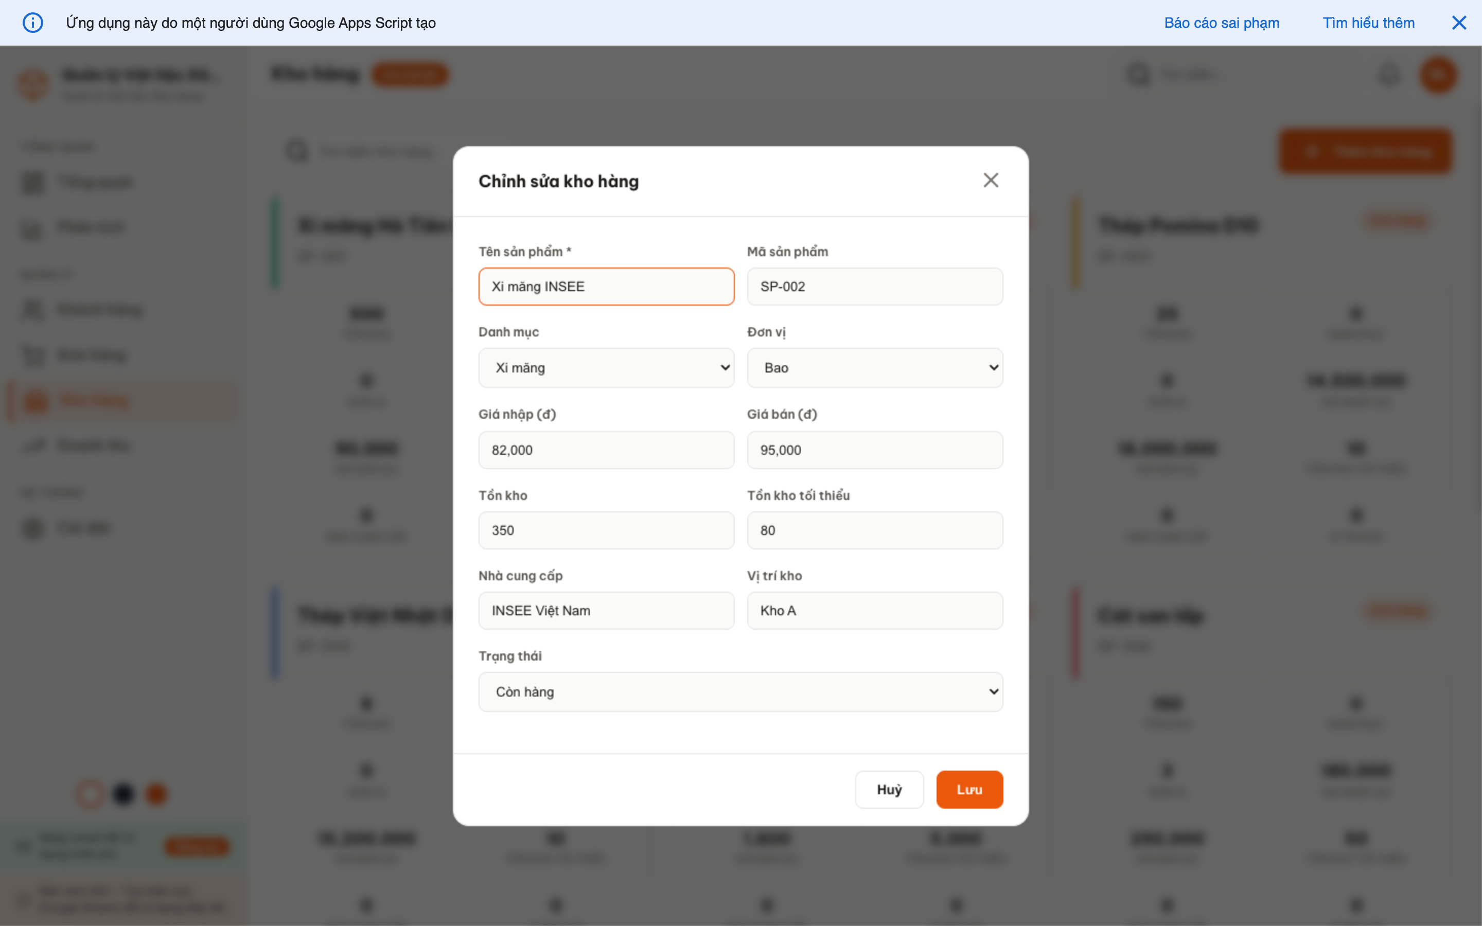Dismiss the Google Apps Script info banner
Screen dimensions: 1482x926
[x=1459, y=23]
